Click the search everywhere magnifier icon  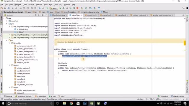click(x=183, y=8)
